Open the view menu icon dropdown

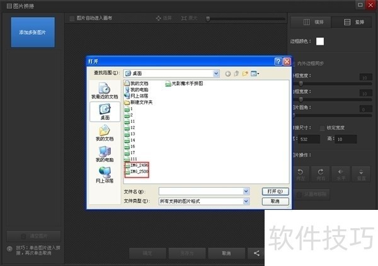click(x=255, y=74)
